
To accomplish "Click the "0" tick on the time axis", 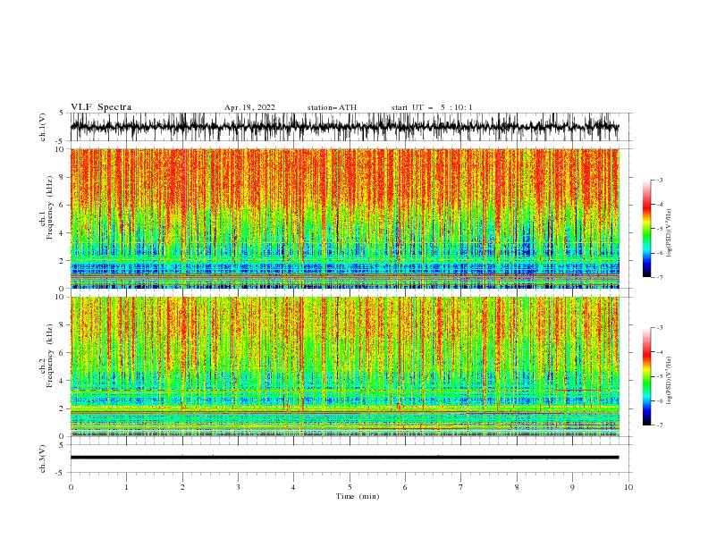I will tap(71, 487).
